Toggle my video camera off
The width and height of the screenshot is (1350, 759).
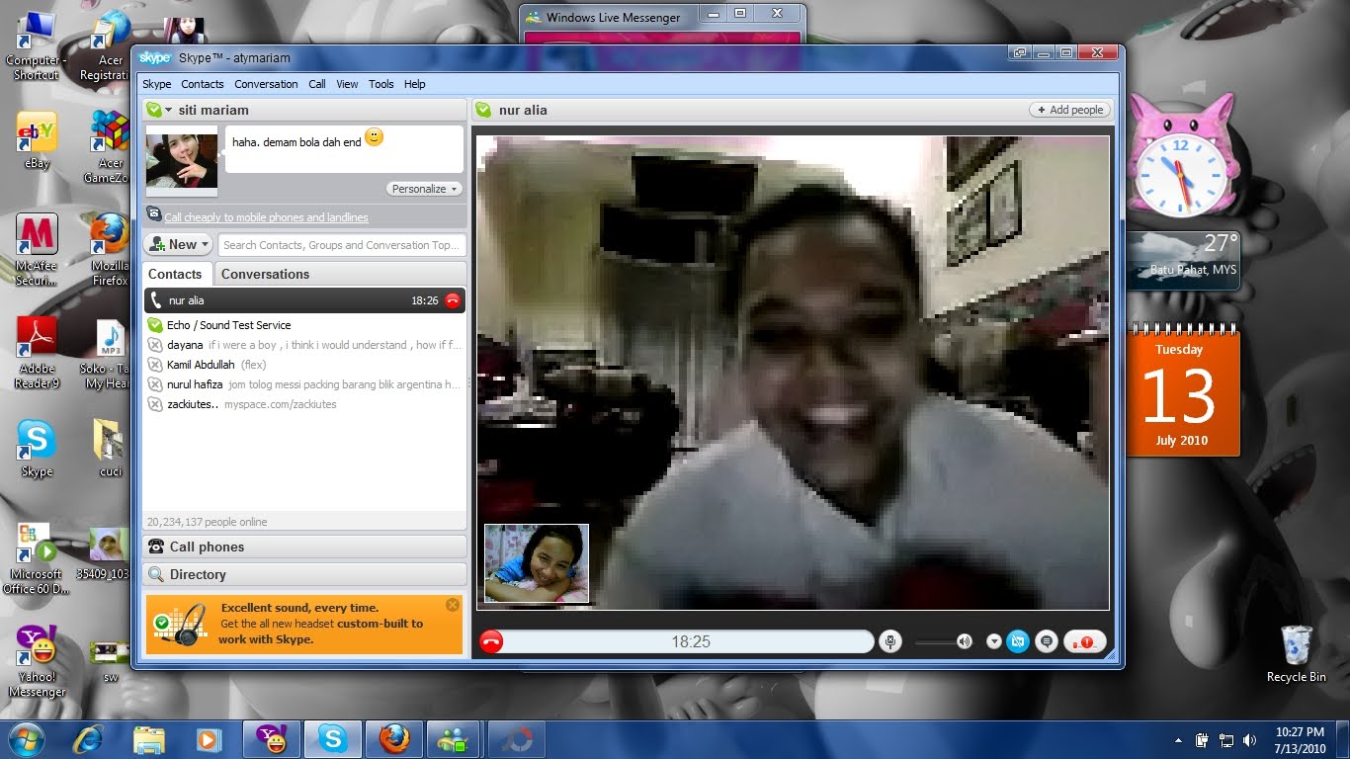click(1018, 641)
